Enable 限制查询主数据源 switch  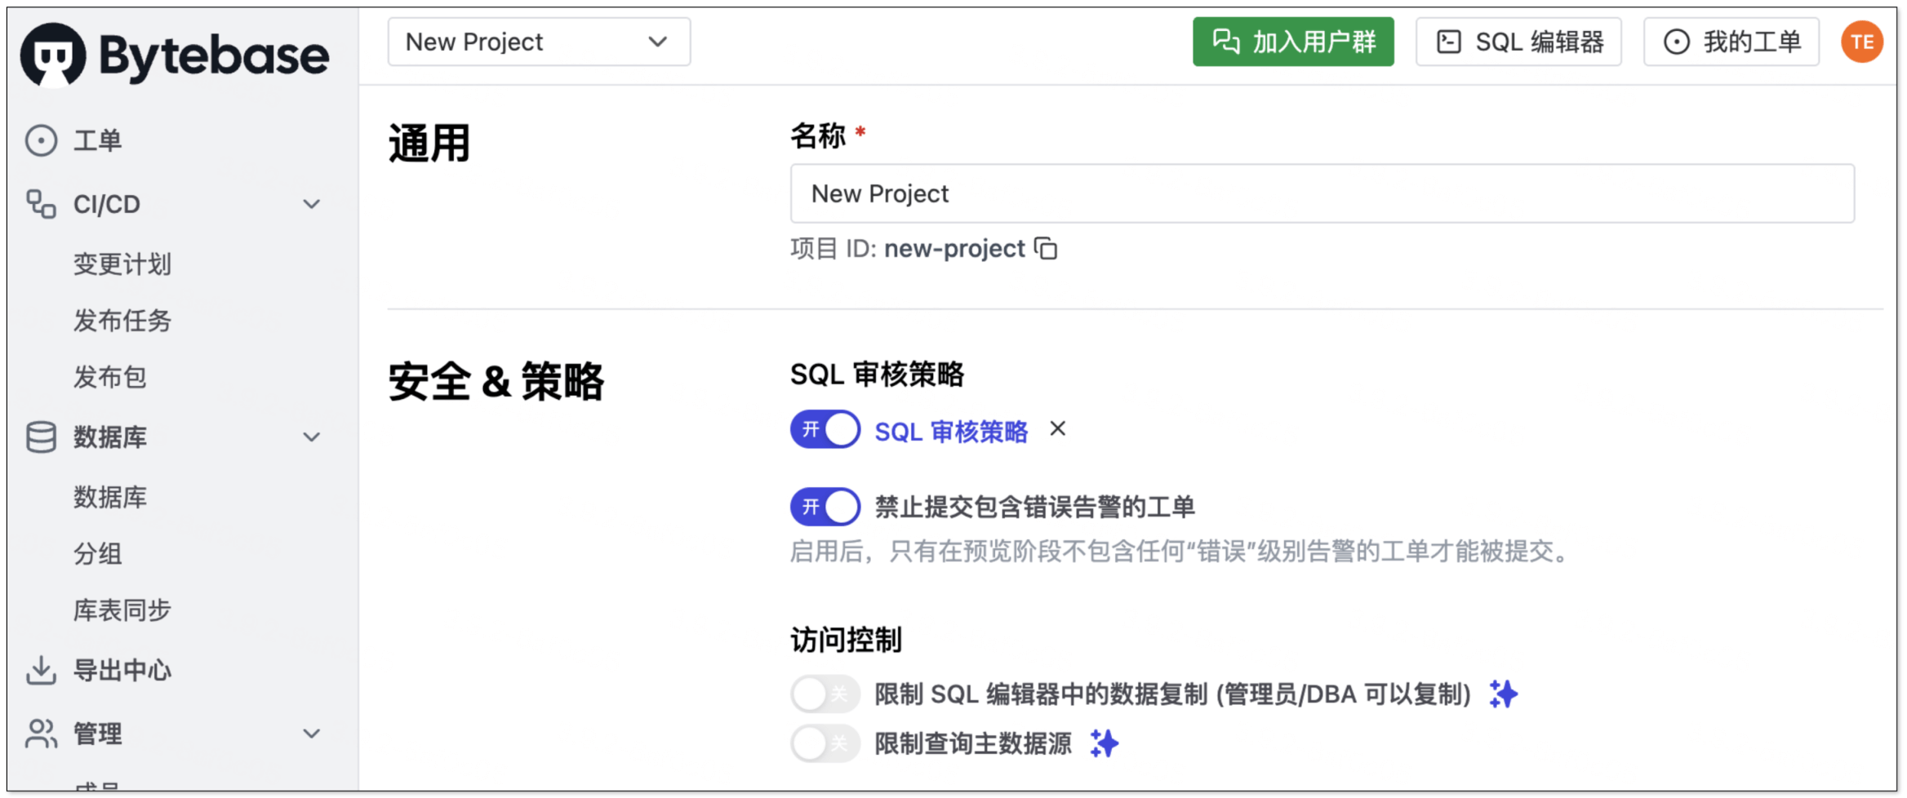[x=825, y=743]
